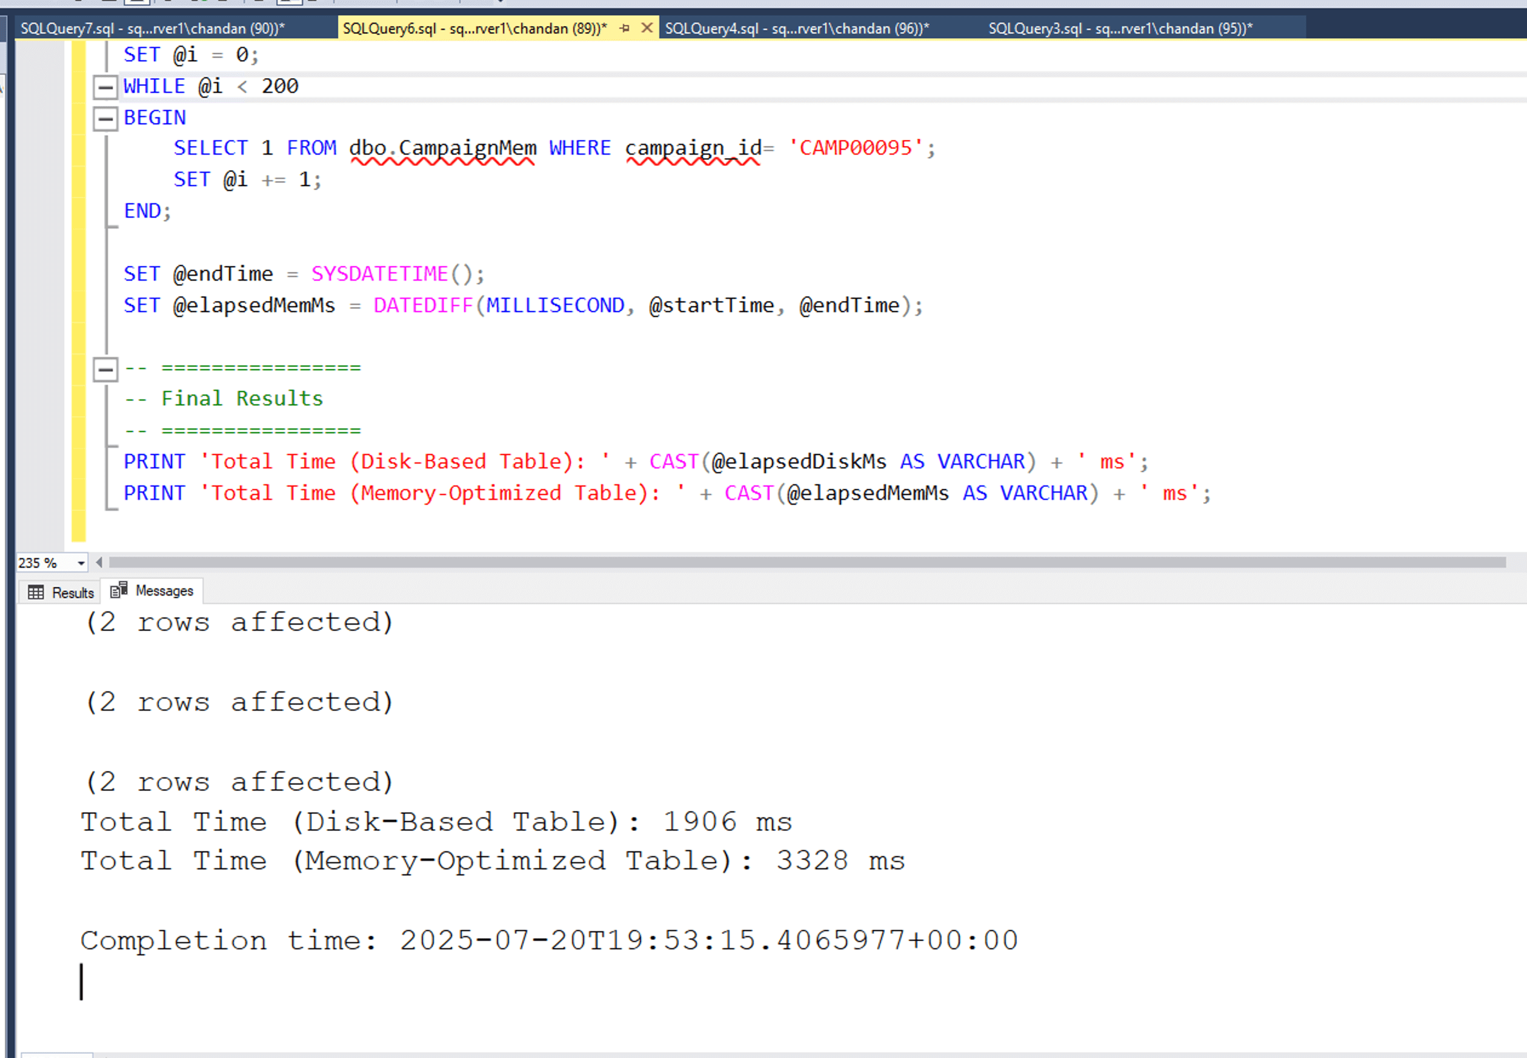Click the Memory-Optimized Table result line

coord(492,860)
